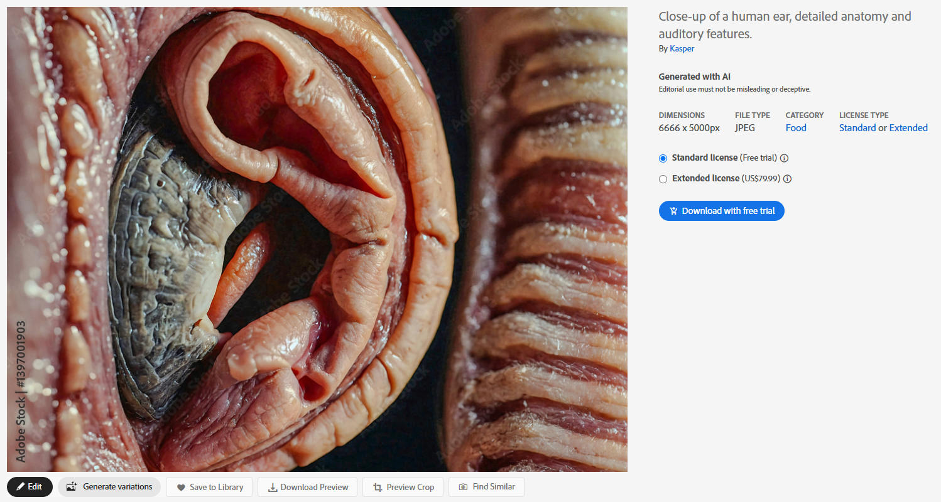The width and height of the screenshot is (941, 502).
Task: Click the JPEG file type value
Action: click(745, 128)
